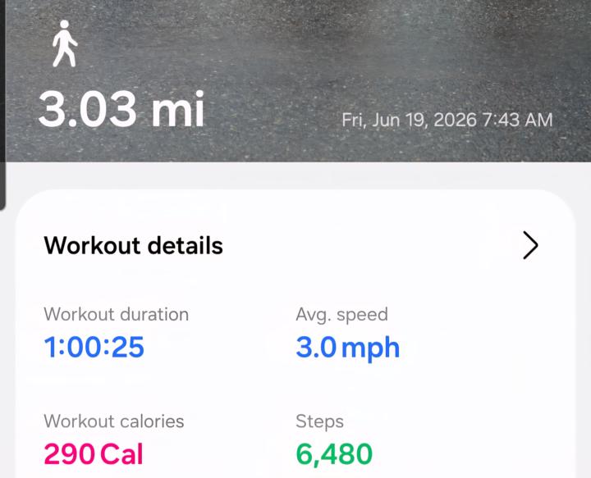Click the 7:43 AM time text
Screen dimensions: 591x478
tap(517, 121)
